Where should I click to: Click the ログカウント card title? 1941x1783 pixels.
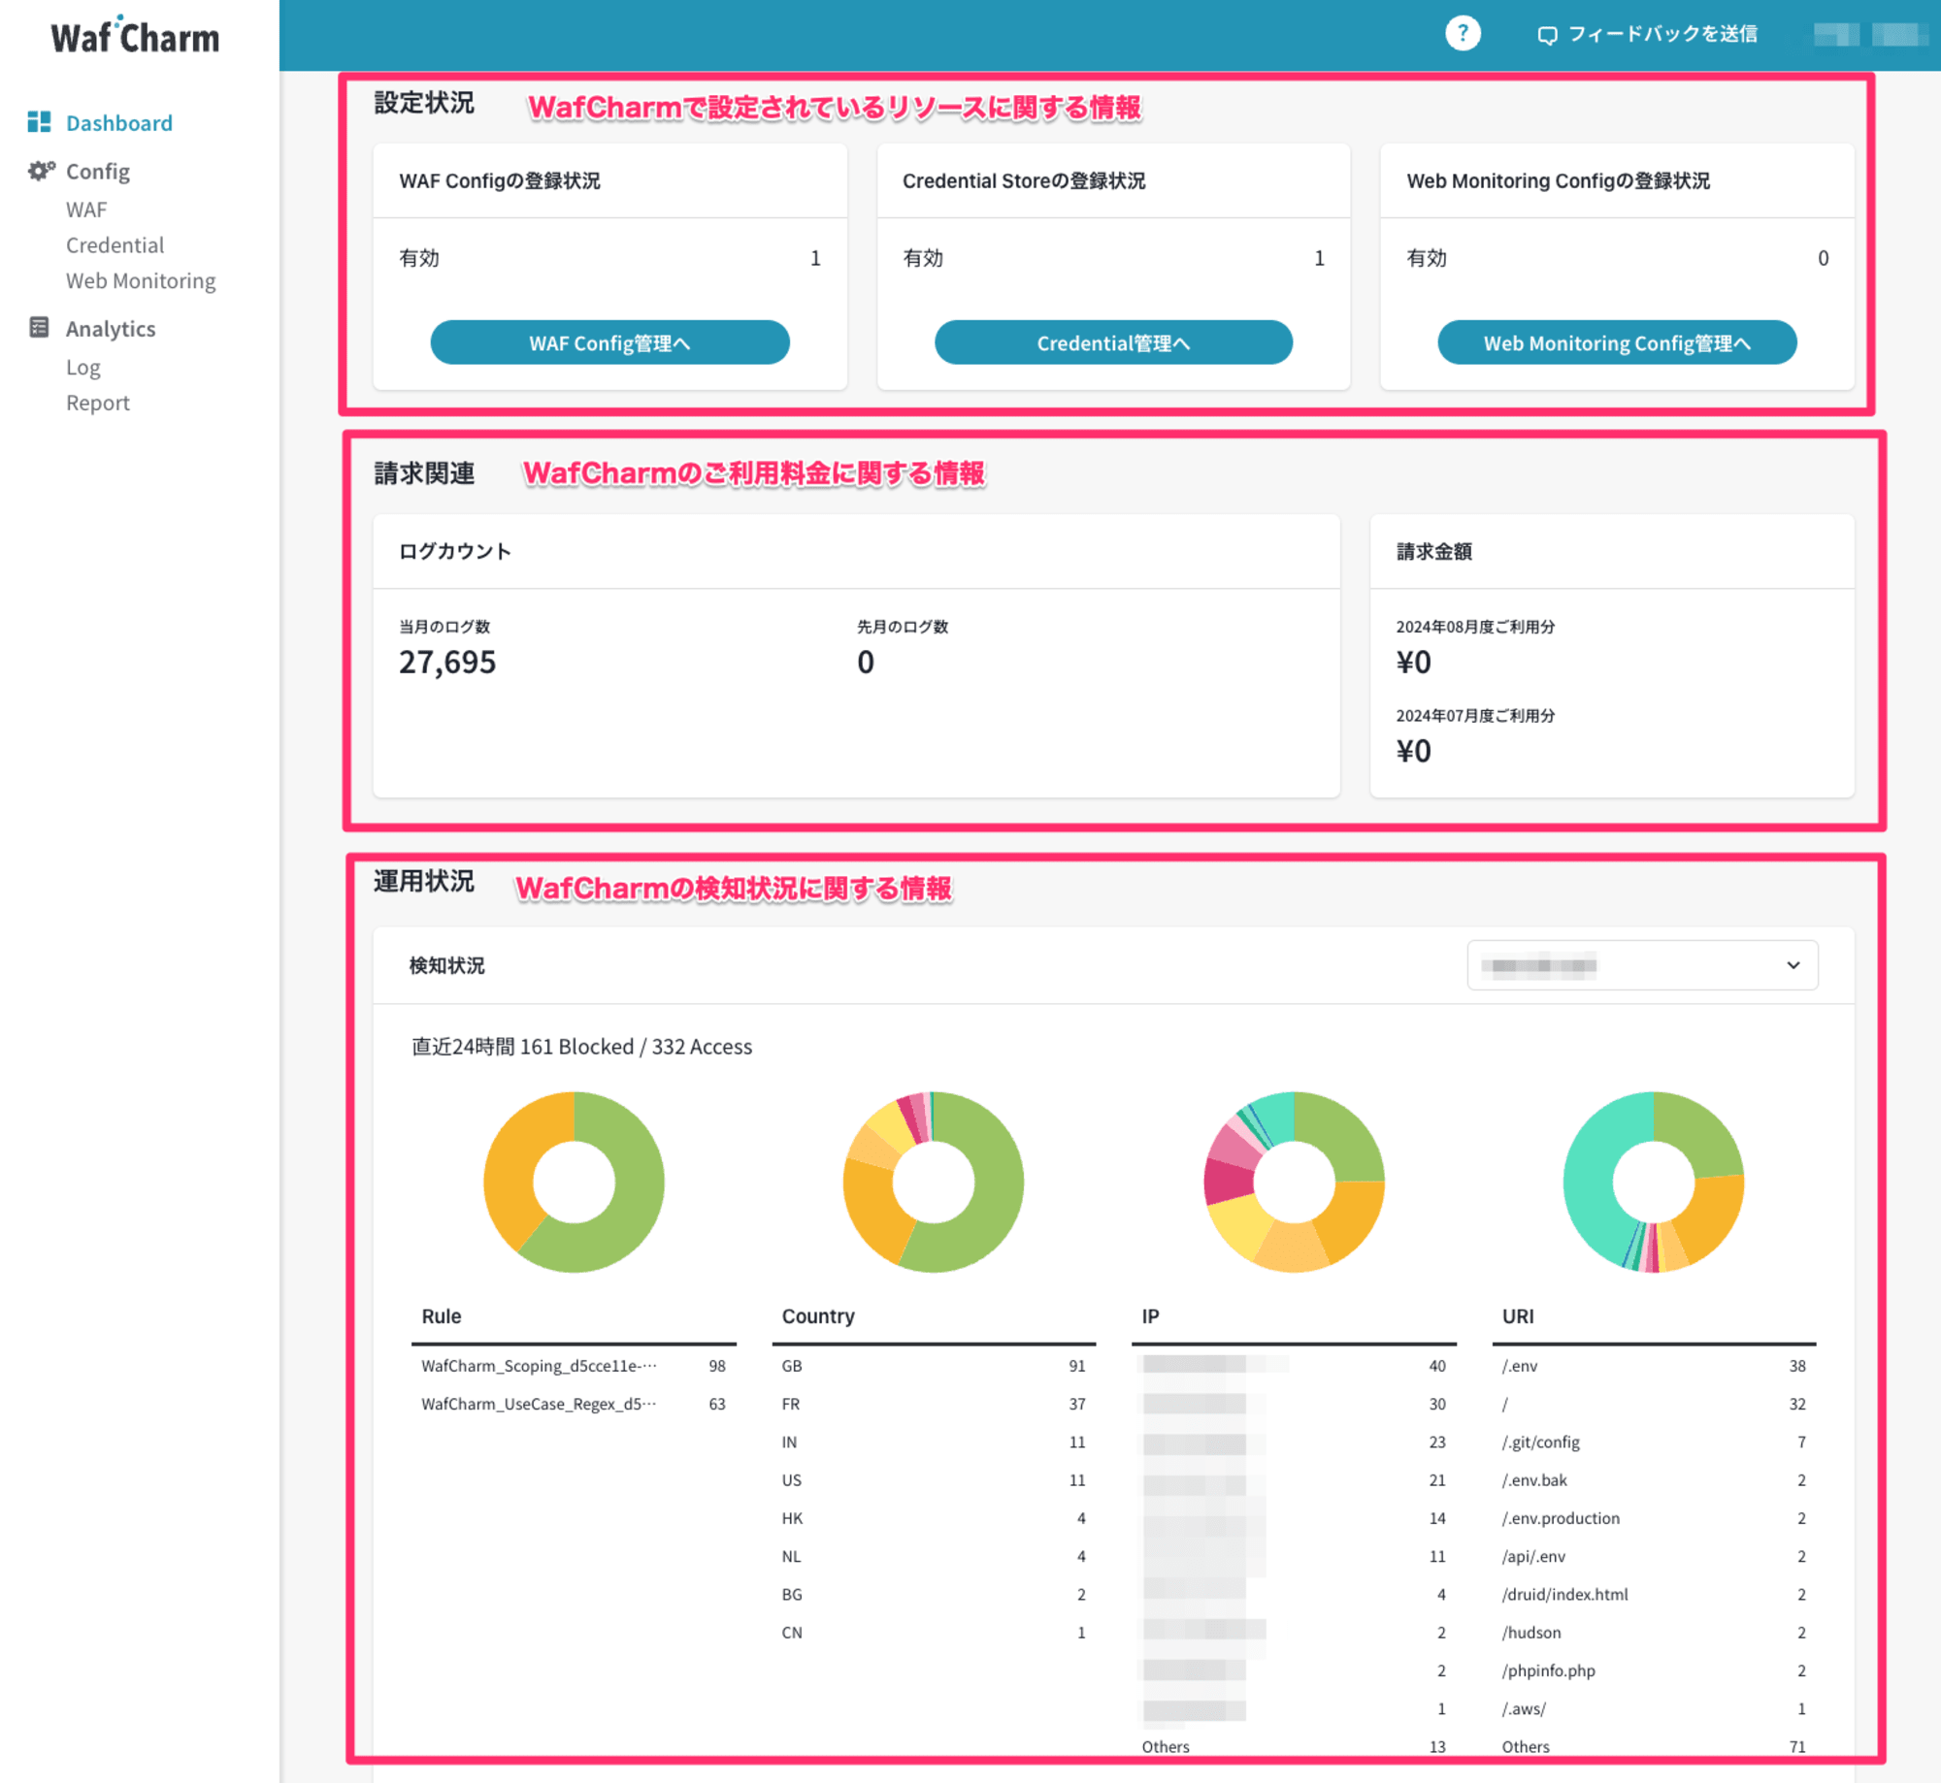(454, 551)
